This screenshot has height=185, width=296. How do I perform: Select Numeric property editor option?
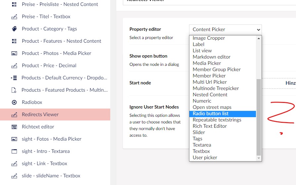click(x=222, y=101)
